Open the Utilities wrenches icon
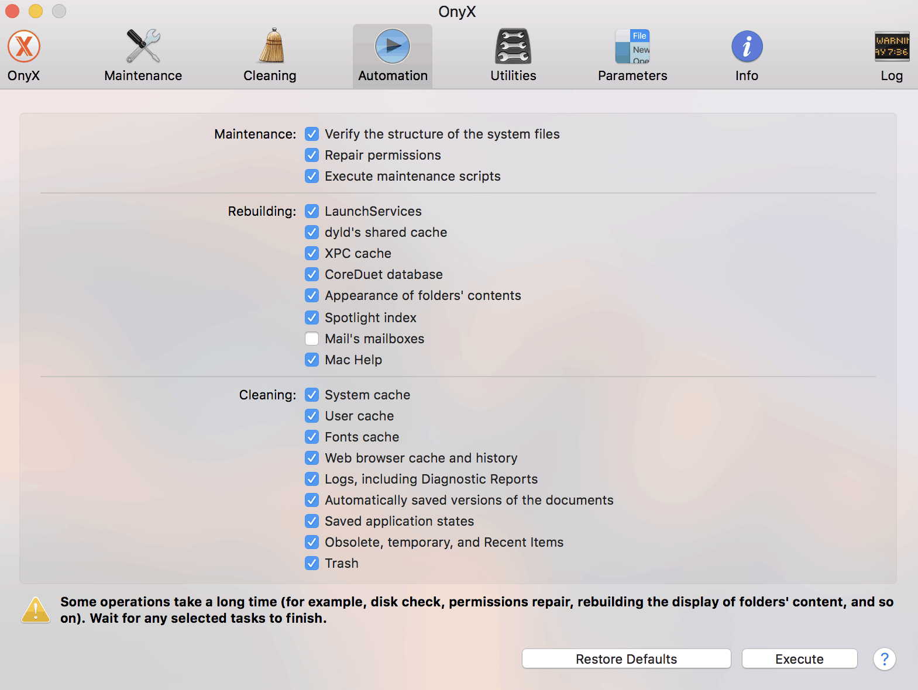 pos(513,46)
